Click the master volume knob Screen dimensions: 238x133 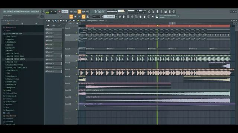click(x=42, y=11)
